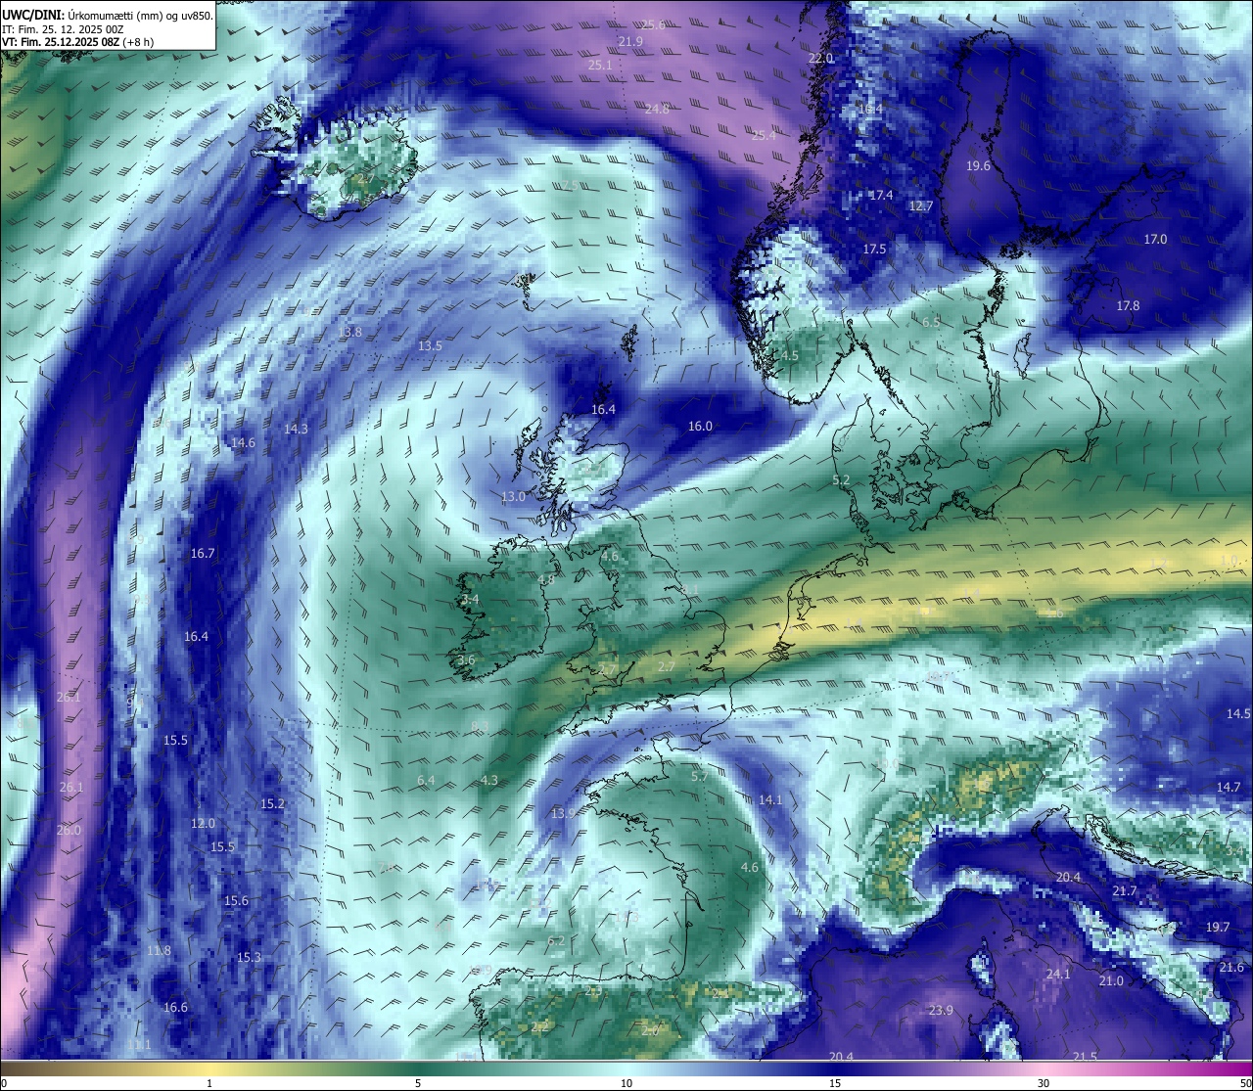Image resolution: width=1253 pixels, height=1091 pixels.
Task: Click the map value '12.0'
Action: pyautogui.click(x=202, y=823)
